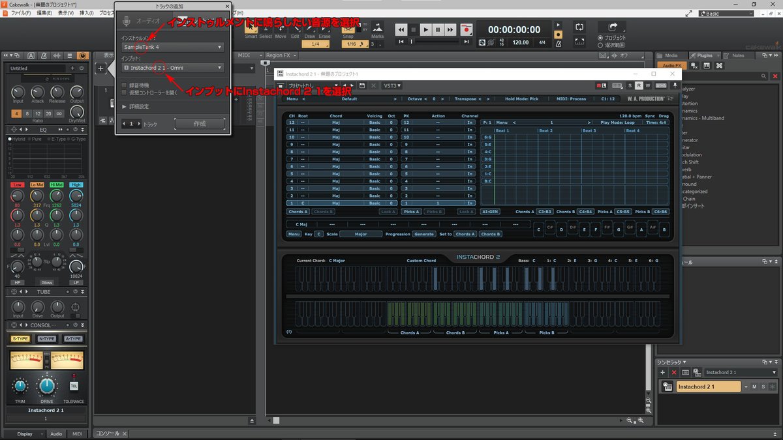This screenshot has height=440, width=783.
Task: Open the Export share arrow icon
Action: 613,27
